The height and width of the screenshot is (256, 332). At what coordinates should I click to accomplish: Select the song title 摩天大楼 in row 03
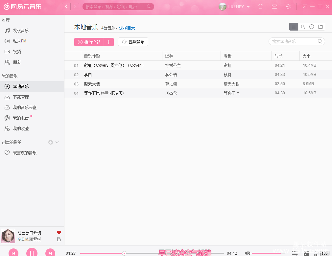coord(92,84)
